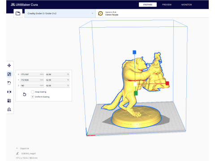This screenshot has width=215, height=161.
Task: Switch to the MONITOR stage
Action: click(186, 4)
